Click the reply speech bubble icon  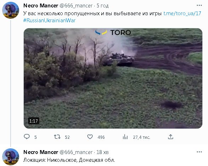click(27, 137)
